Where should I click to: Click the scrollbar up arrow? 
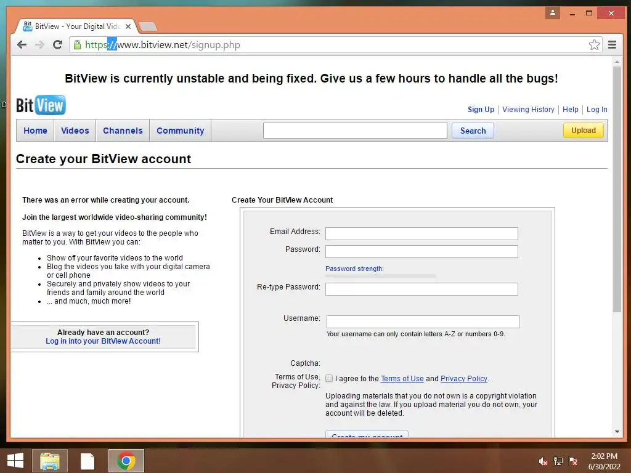pos(617,62)
